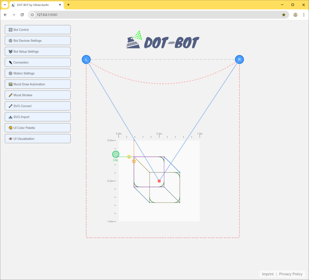Reload the page

click(22, 15)
